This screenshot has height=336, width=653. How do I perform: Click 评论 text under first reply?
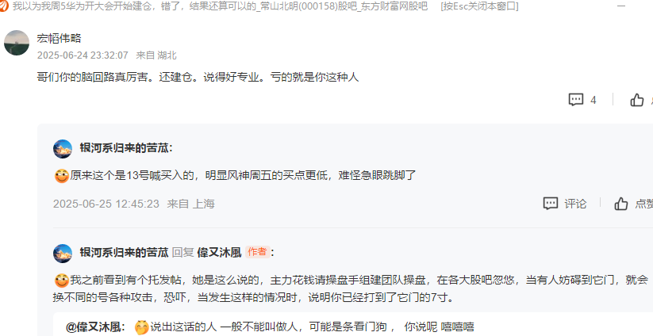tap(575, 204)
